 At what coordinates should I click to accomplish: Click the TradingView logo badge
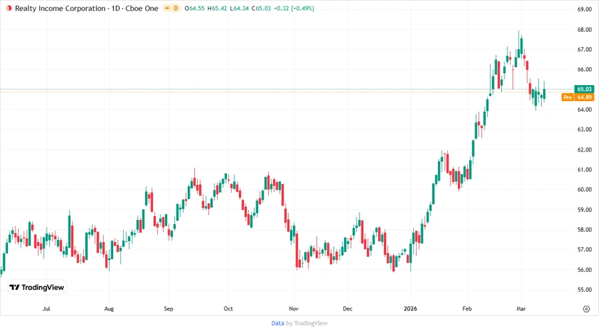[x=37, y=287]
